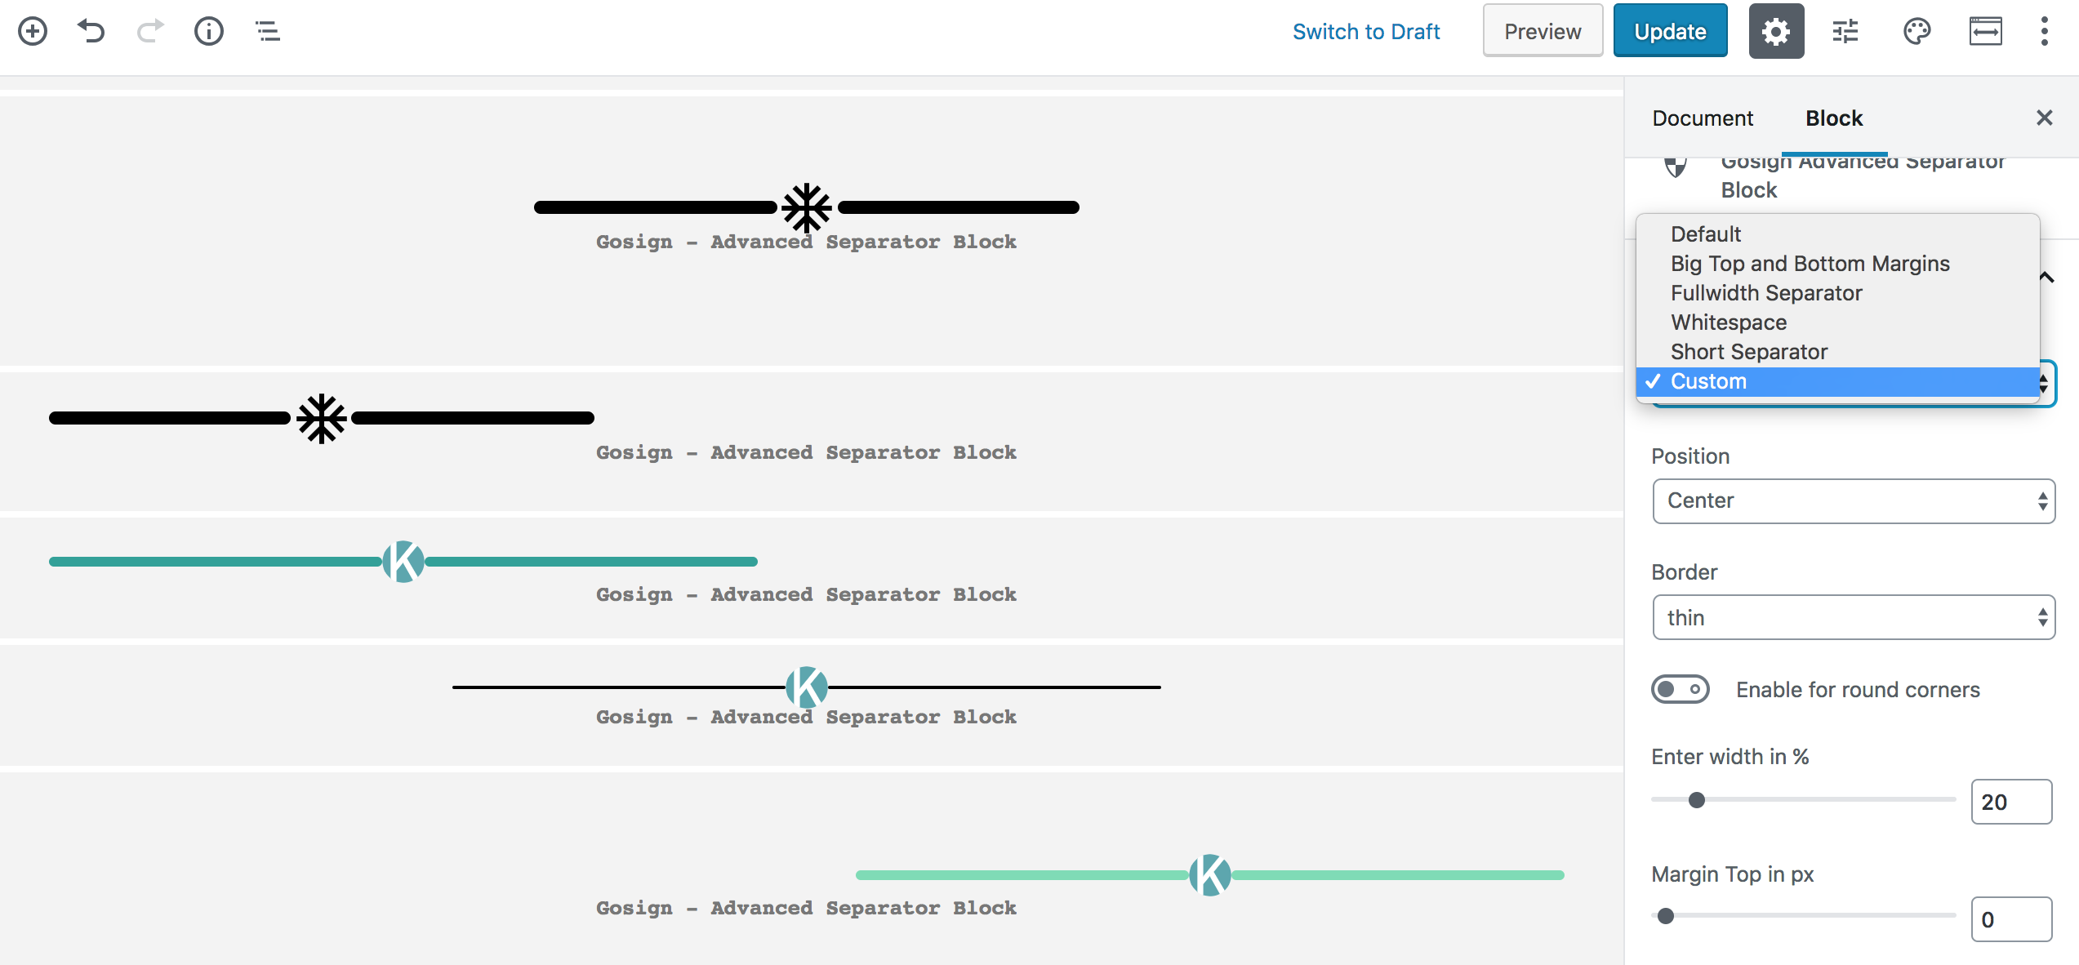Open the content structure info icon

pyautogui.click(x=209, y=32)
